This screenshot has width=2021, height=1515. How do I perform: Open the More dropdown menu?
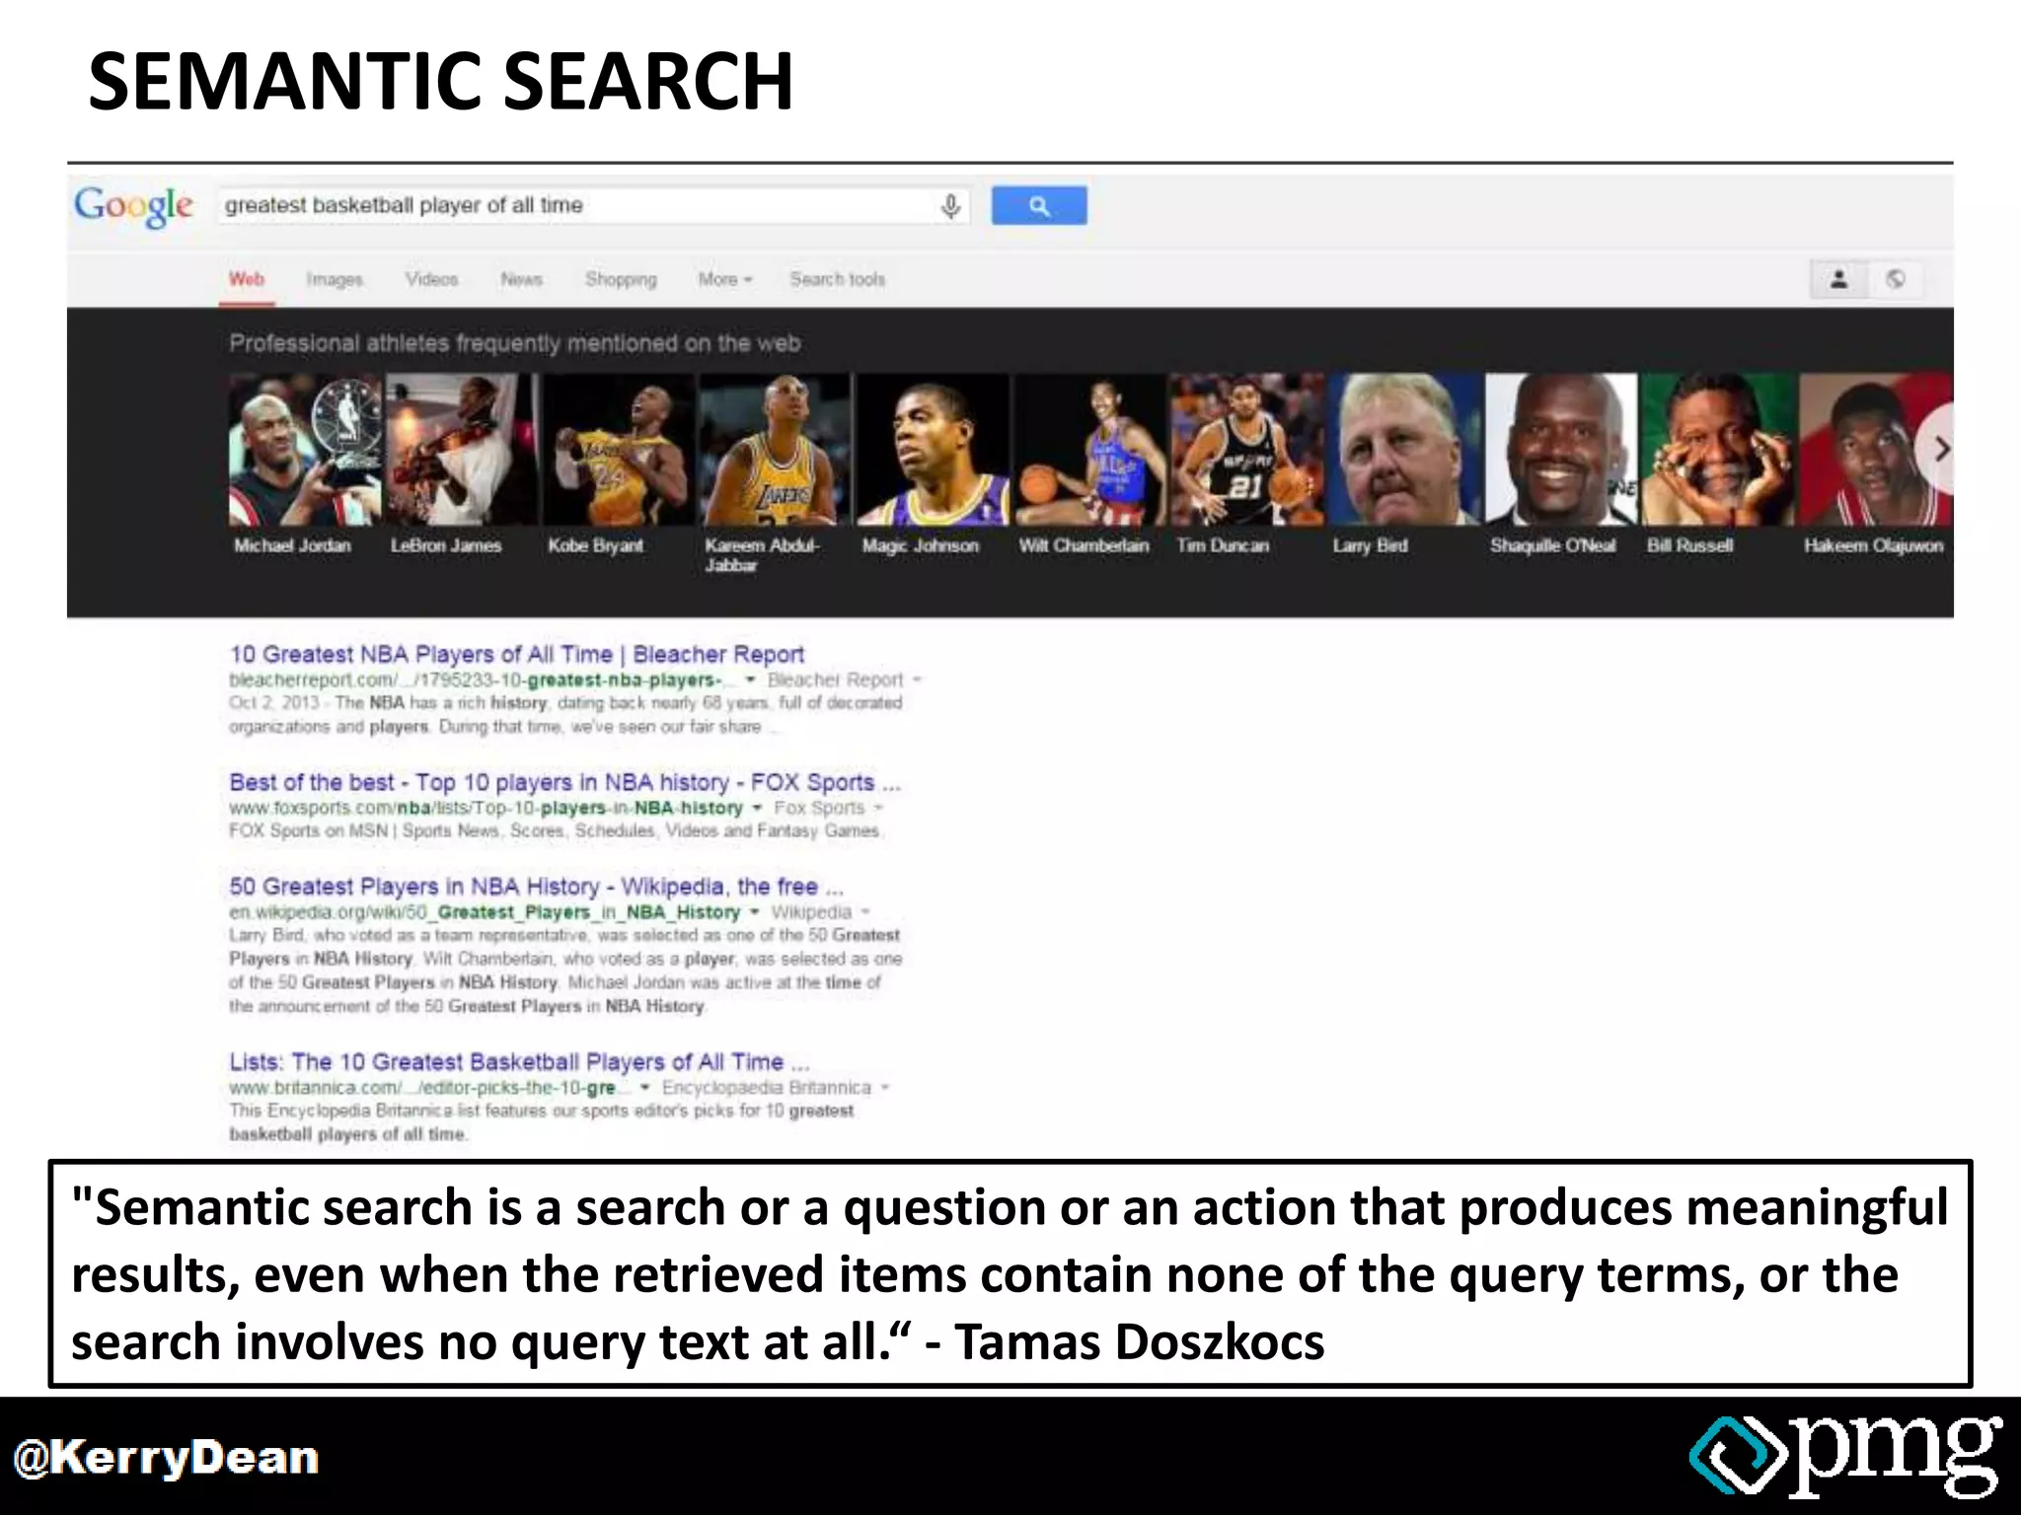(x=725, y=279)
